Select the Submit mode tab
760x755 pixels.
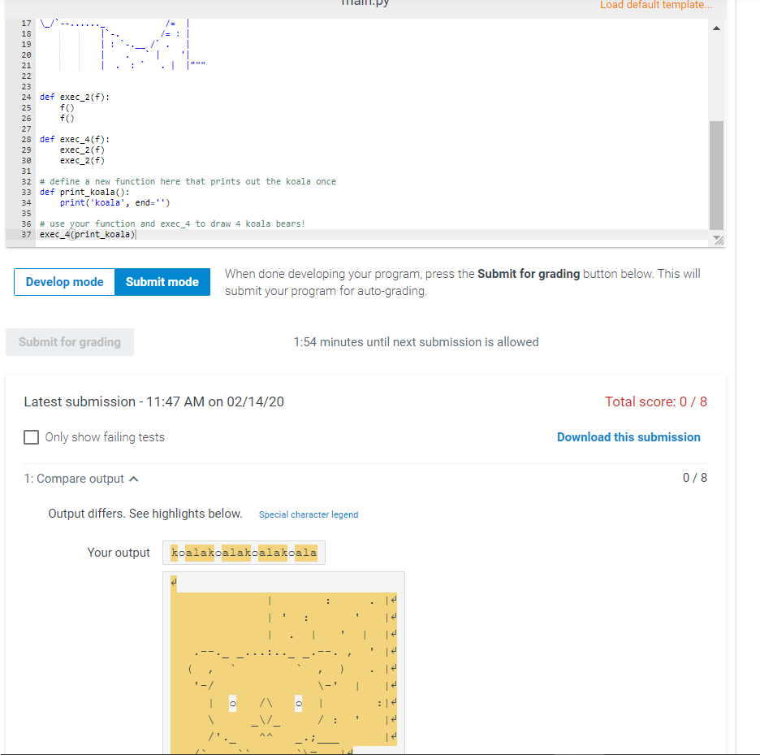[162, 282]
